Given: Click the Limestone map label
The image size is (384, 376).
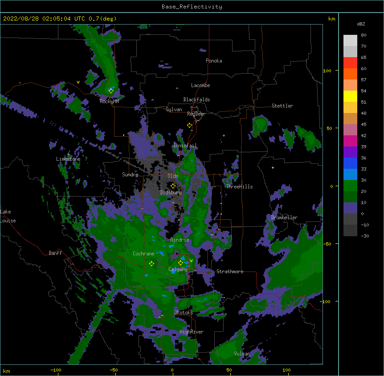Looking at the screenshot, I should [68, 159].
